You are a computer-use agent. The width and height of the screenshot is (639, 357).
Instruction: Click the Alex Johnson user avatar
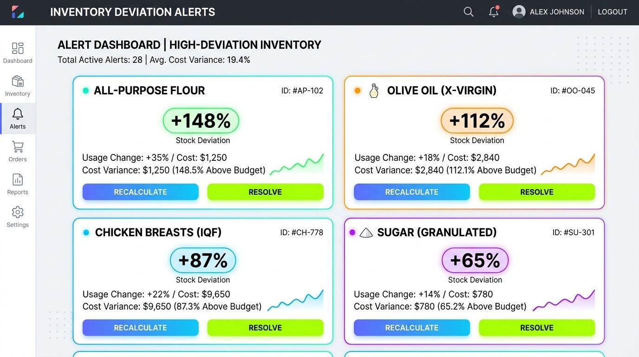[x=519, y=12]
